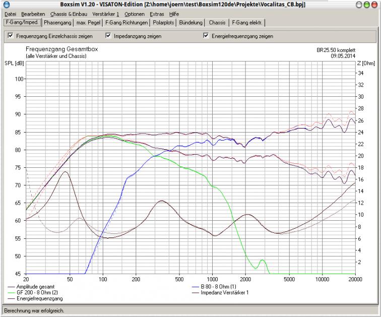Toggle Frequenzgang Einzelchassis zeigen checkbox
The width and height of the screenshot is (381, 317).
coord(11,36)
